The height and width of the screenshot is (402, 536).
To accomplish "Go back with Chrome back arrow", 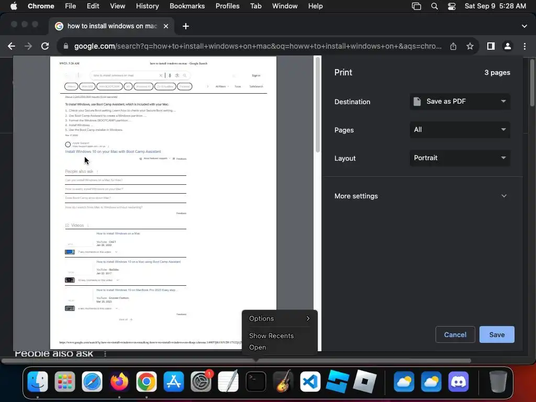I will [12, 46].
